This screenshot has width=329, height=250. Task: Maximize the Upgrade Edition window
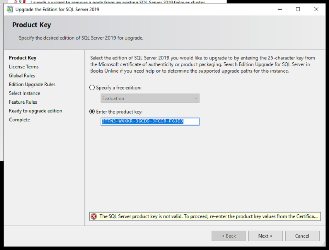(298, 9)
